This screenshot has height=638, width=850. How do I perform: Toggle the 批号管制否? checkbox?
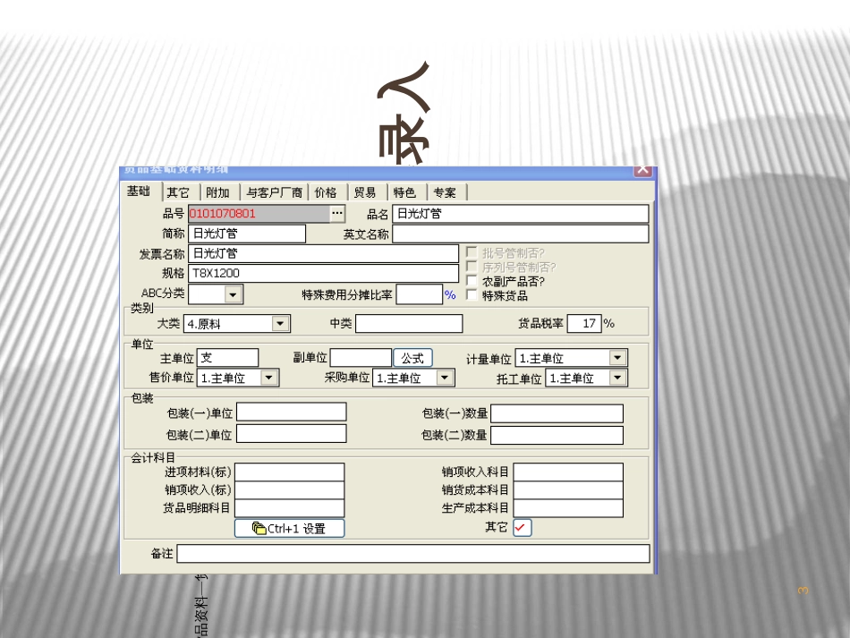click(x=472, y=252)
